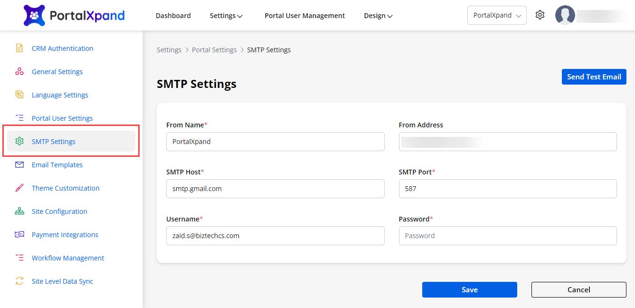This screenshot has height=308, width=635.
Task: Click the CRM Authentication document icon
Action: 19,48
